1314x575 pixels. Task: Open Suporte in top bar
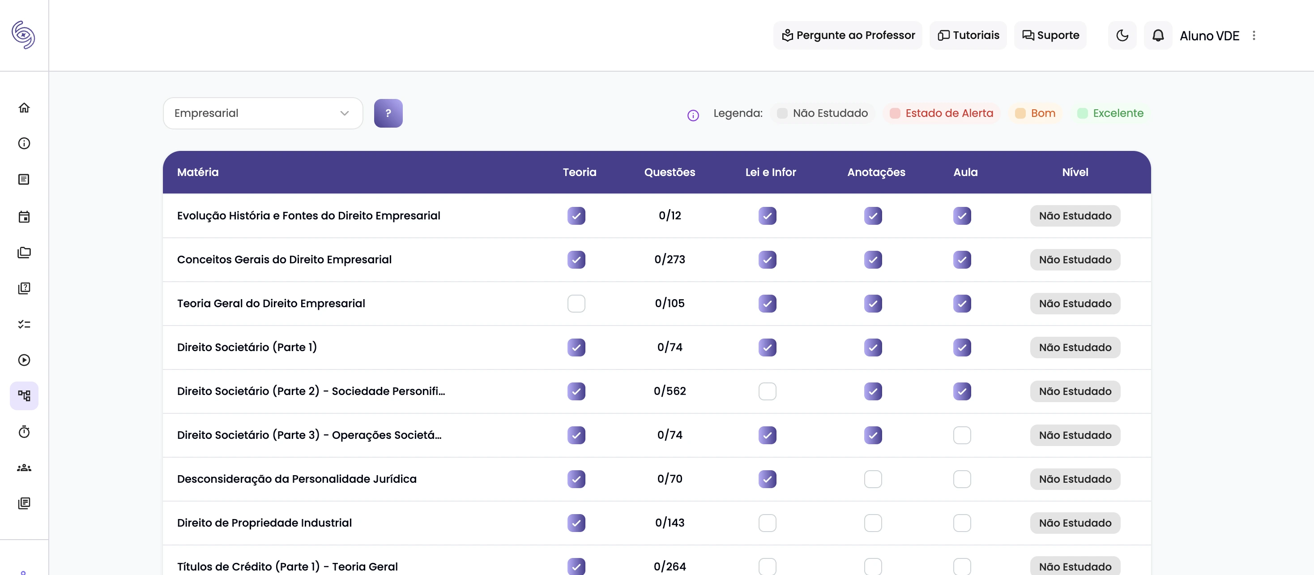pos(1050,35)
